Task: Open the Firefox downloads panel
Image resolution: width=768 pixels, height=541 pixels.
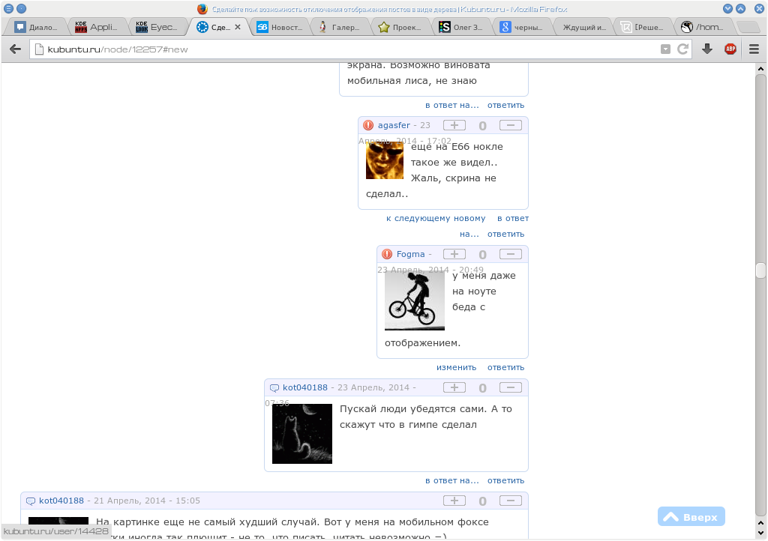Action: click(x=706, y=49)
